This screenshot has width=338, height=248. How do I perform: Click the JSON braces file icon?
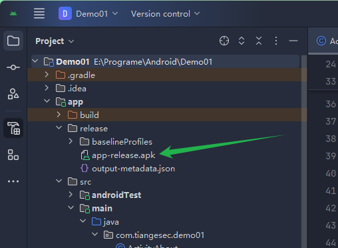click(84, 168)
